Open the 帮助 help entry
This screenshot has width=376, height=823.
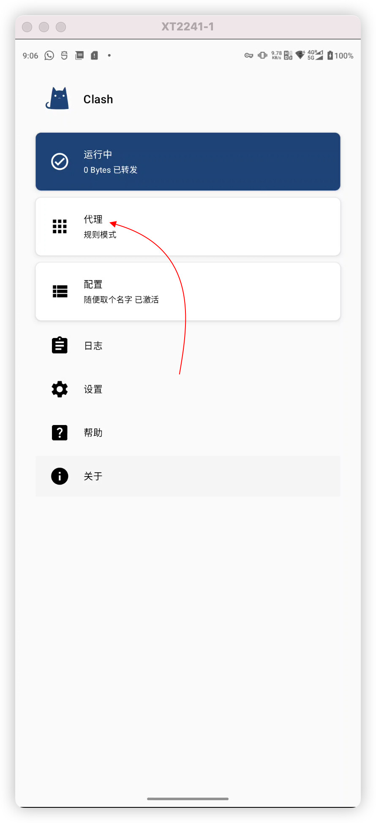tap(188, 433)
